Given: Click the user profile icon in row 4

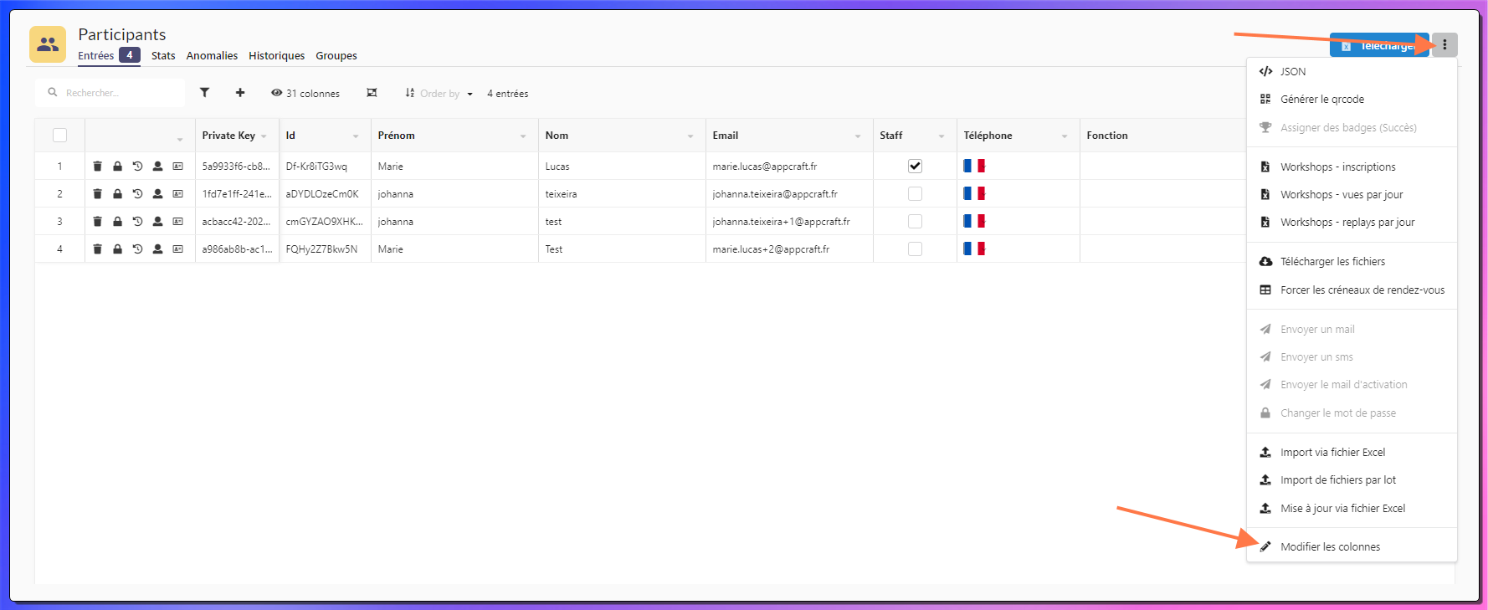Looking at the screenshot, I should 157,249.
